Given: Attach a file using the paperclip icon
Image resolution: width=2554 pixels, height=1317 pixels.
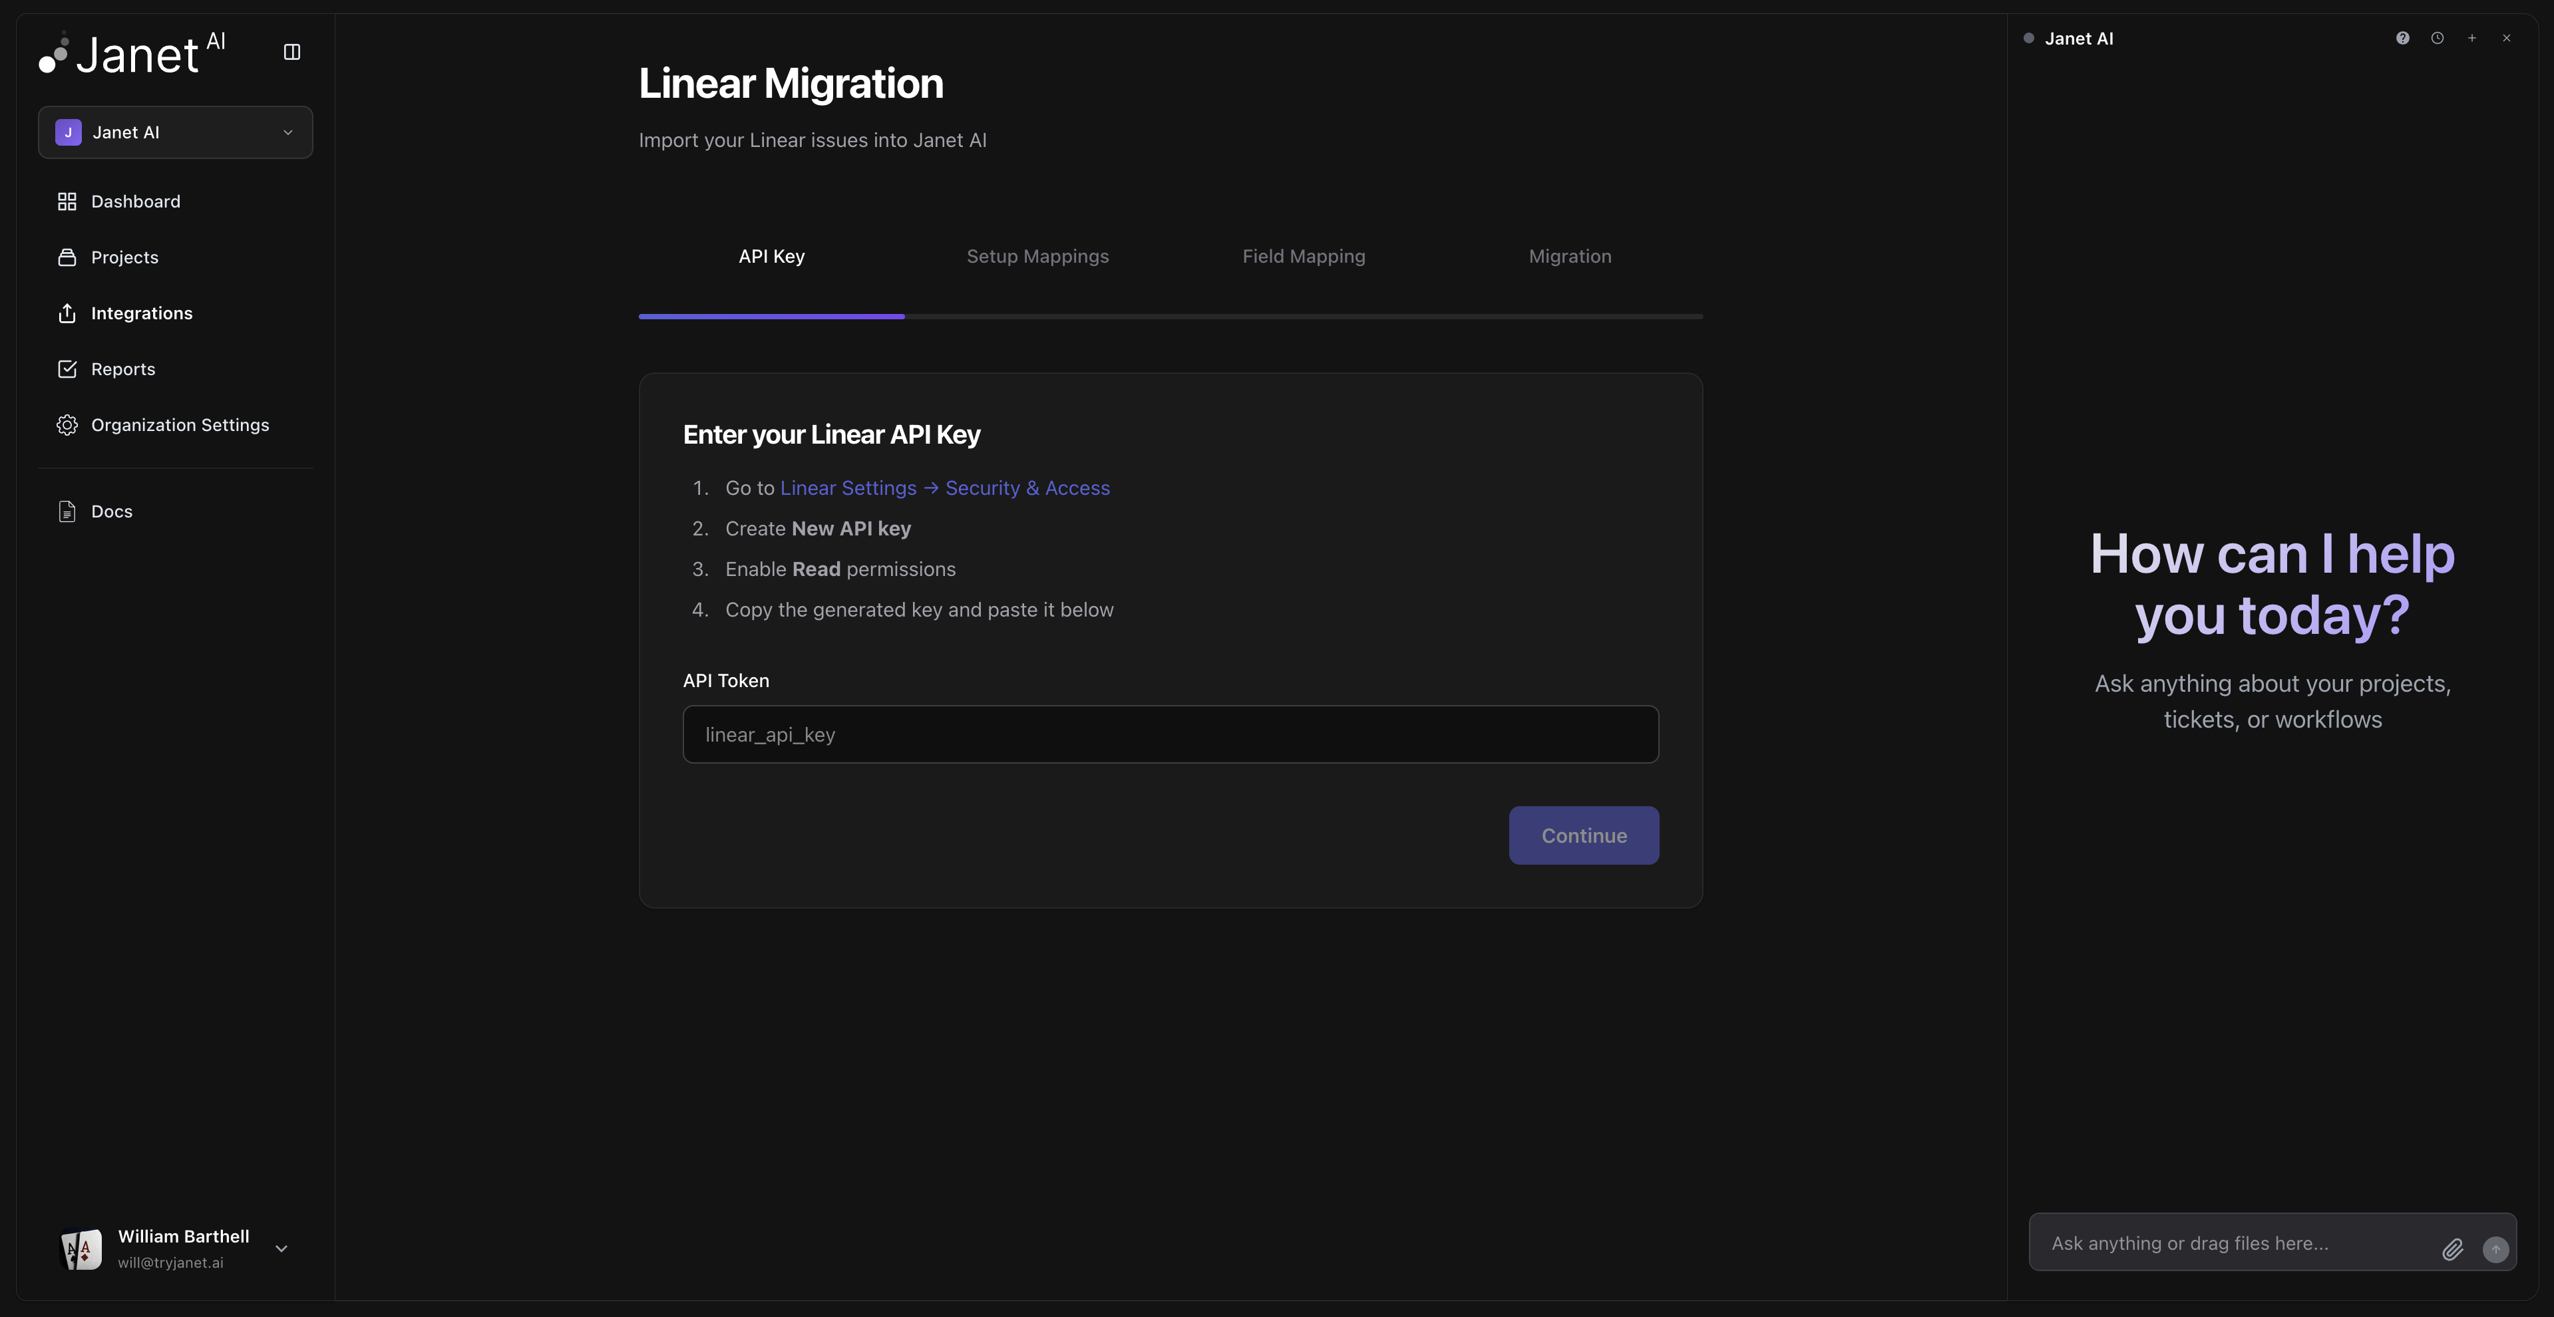Looking at the screenshot, I should [2454, 1250].
